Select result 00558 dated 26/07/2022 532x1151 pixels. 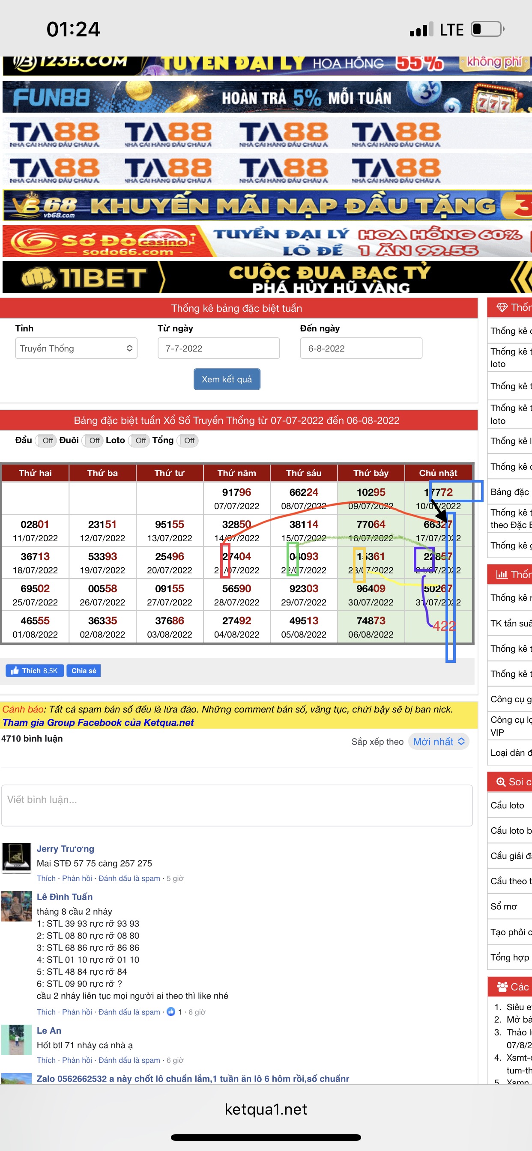pos(102,595)
